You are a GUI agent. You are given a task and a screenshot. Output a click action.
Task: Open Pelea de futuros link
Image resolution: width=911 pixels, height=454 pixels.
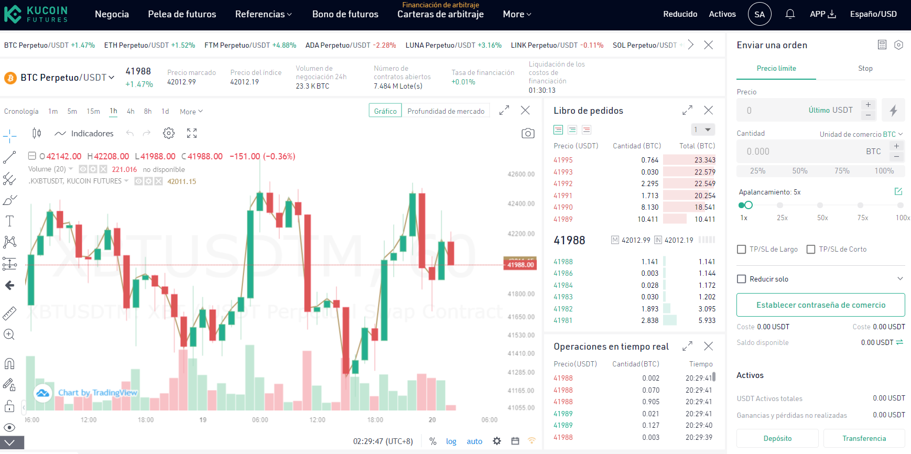[x=182, y=14]
